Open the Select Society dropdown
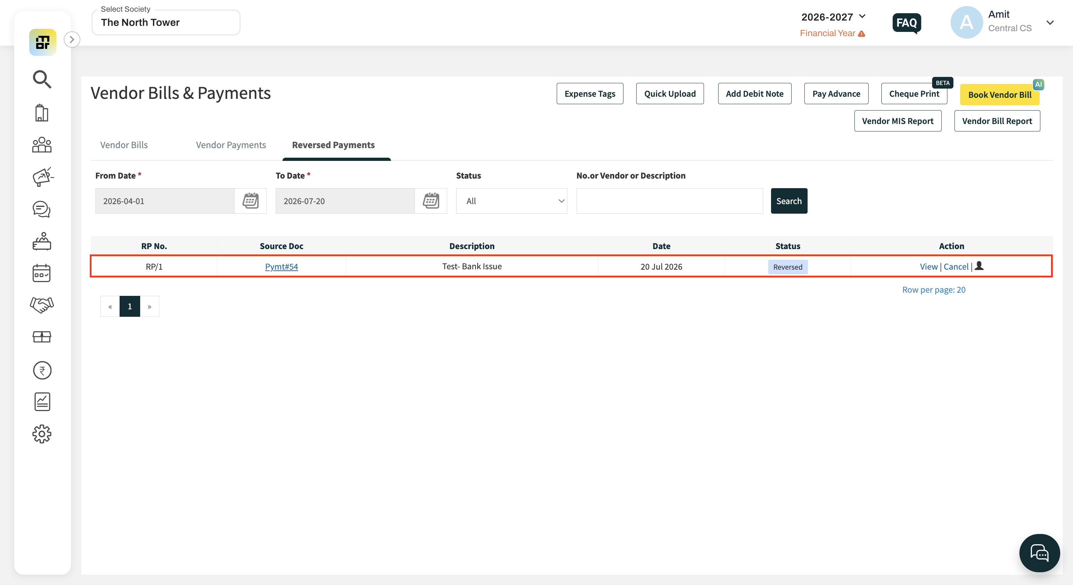1073x585 pixels. coord(166,22)
